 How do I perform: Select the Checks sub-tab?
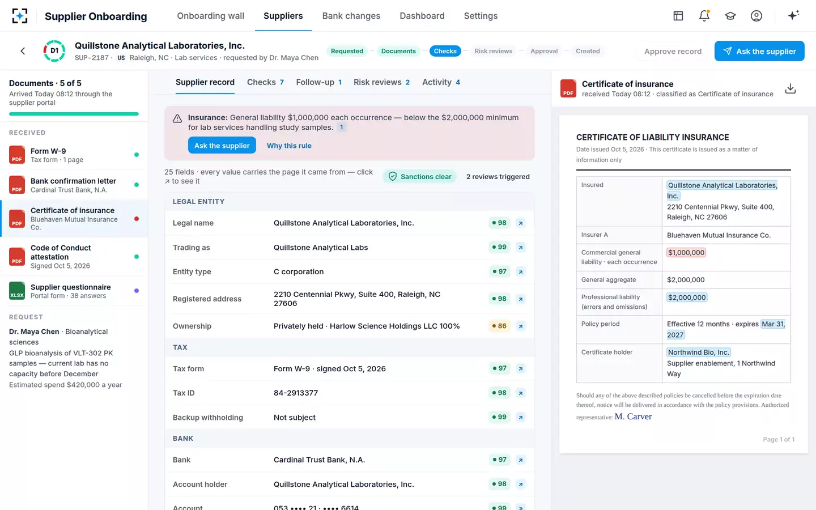[x=265, y=82]
